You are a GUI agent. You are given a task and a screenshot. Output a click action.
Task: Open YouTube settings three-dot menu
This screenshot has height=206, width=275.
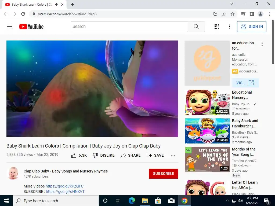tap(229, 27)
